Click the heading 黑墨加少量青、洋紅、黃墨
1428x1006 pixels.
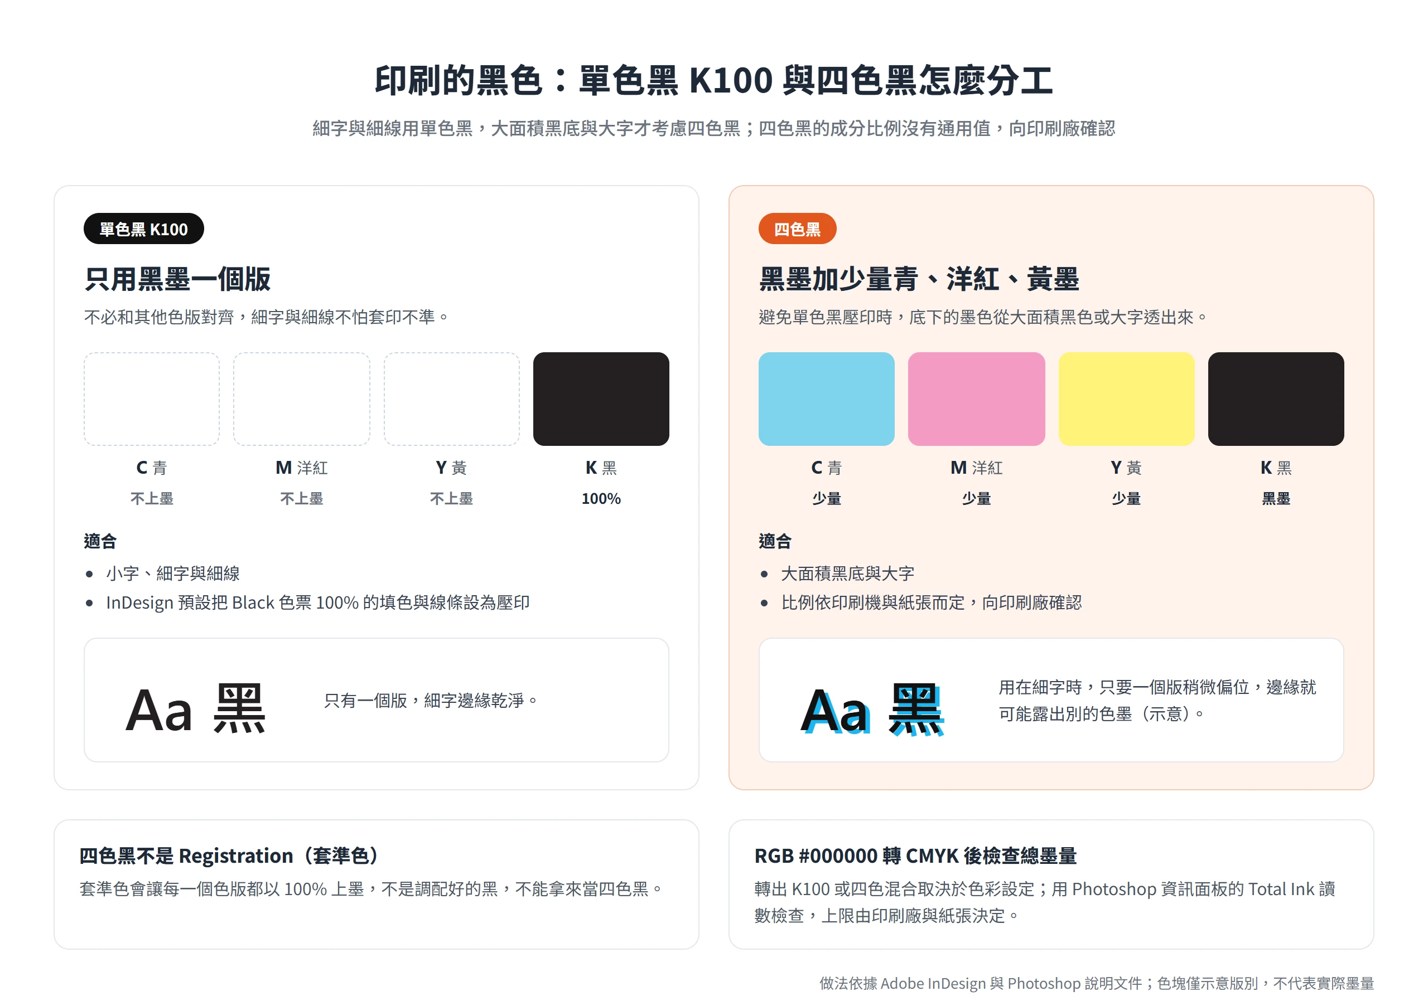click(x=919, y=278)
